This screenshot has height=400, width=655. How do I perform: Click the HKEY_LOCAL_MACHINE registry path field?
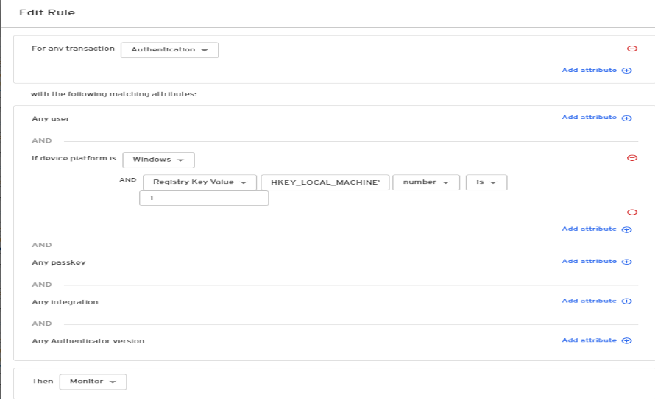pos(325,182)
